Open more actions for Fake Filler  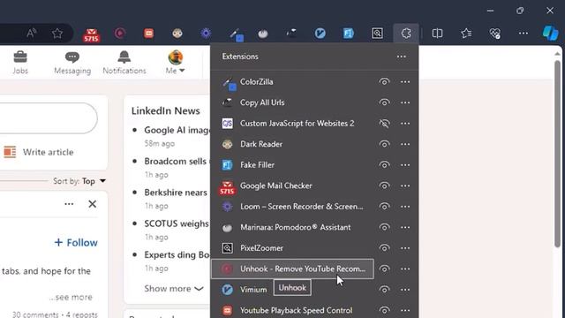tap(405, 165)
